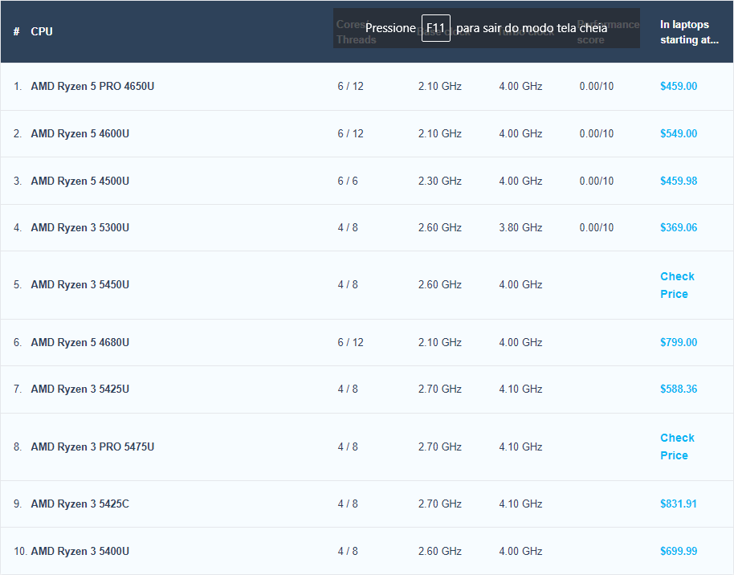Click the 2.30 GHz base clock of Ryzen 5 4500U

[439, 181]
